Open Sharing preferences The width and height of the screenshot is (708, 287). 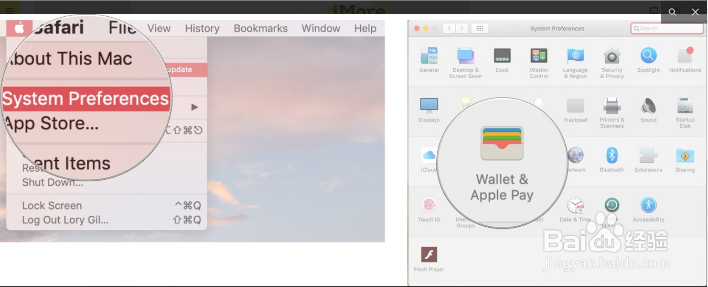[x=685, y=159]
